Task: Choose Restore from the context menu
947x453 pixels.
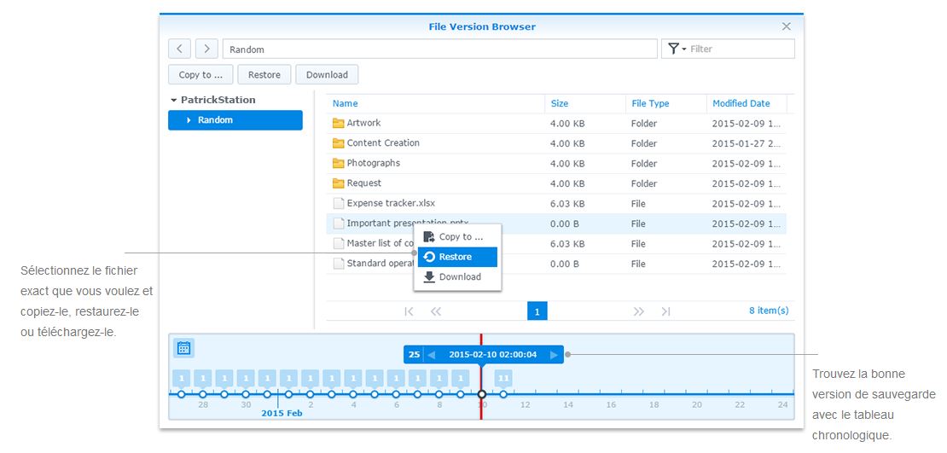Action: [458, 257]
